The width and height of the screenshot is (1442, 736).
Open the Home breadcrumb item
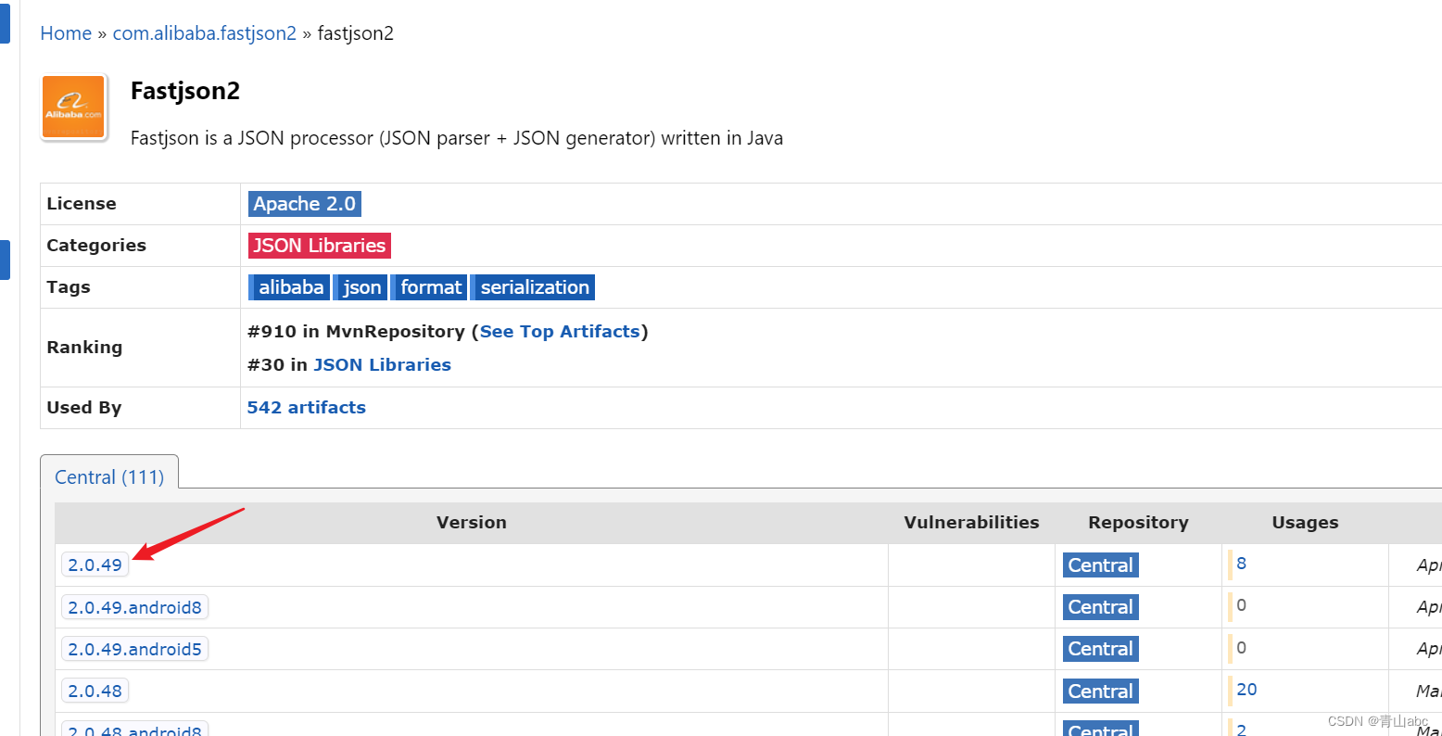pos(65,32)
